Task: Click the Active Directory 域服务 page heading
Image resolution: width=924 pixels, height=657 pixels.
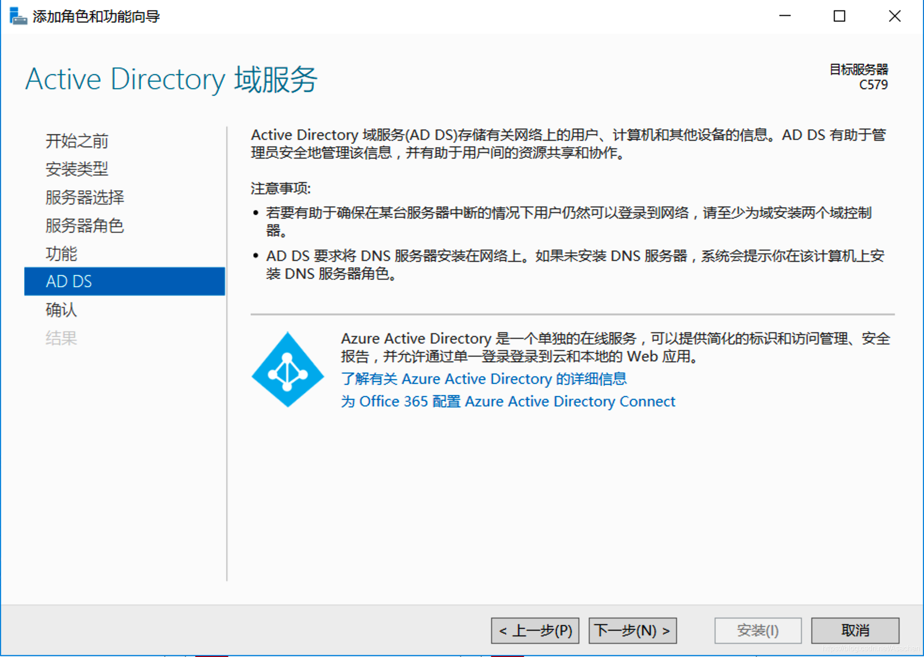Action: pyautogui.click(x=171, y=79)
